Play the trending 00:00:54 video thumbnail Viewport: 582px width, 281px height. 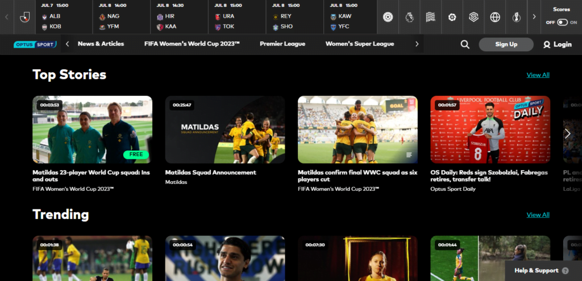225,258
